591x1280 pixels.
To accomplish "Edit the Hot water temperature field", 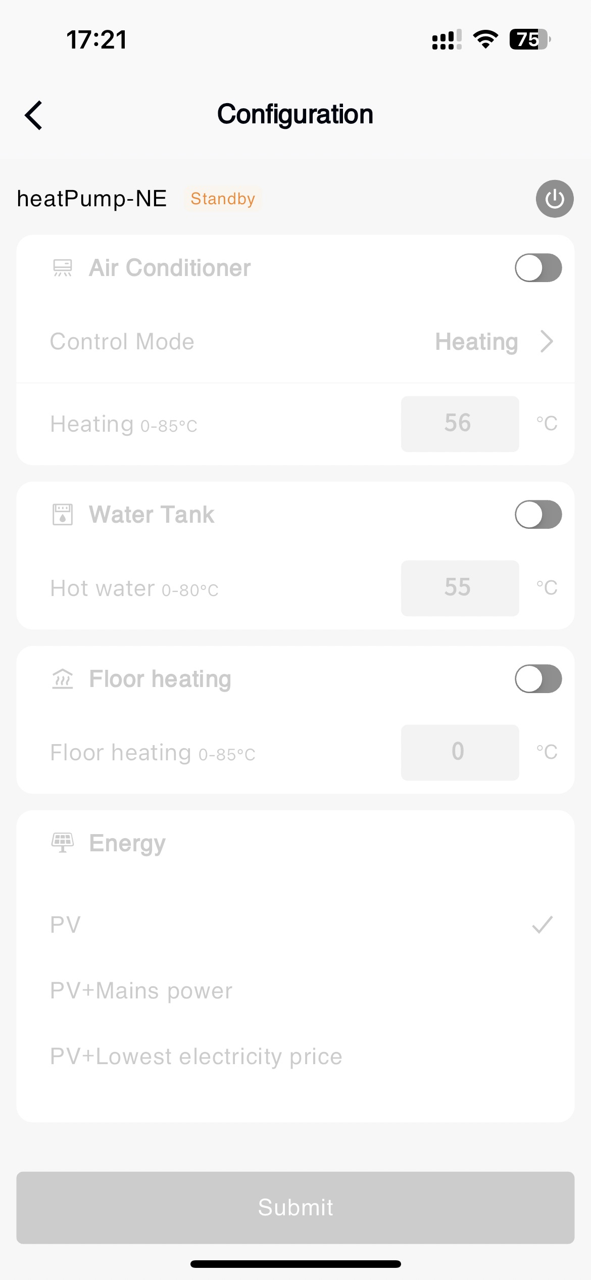I will 460,588.
